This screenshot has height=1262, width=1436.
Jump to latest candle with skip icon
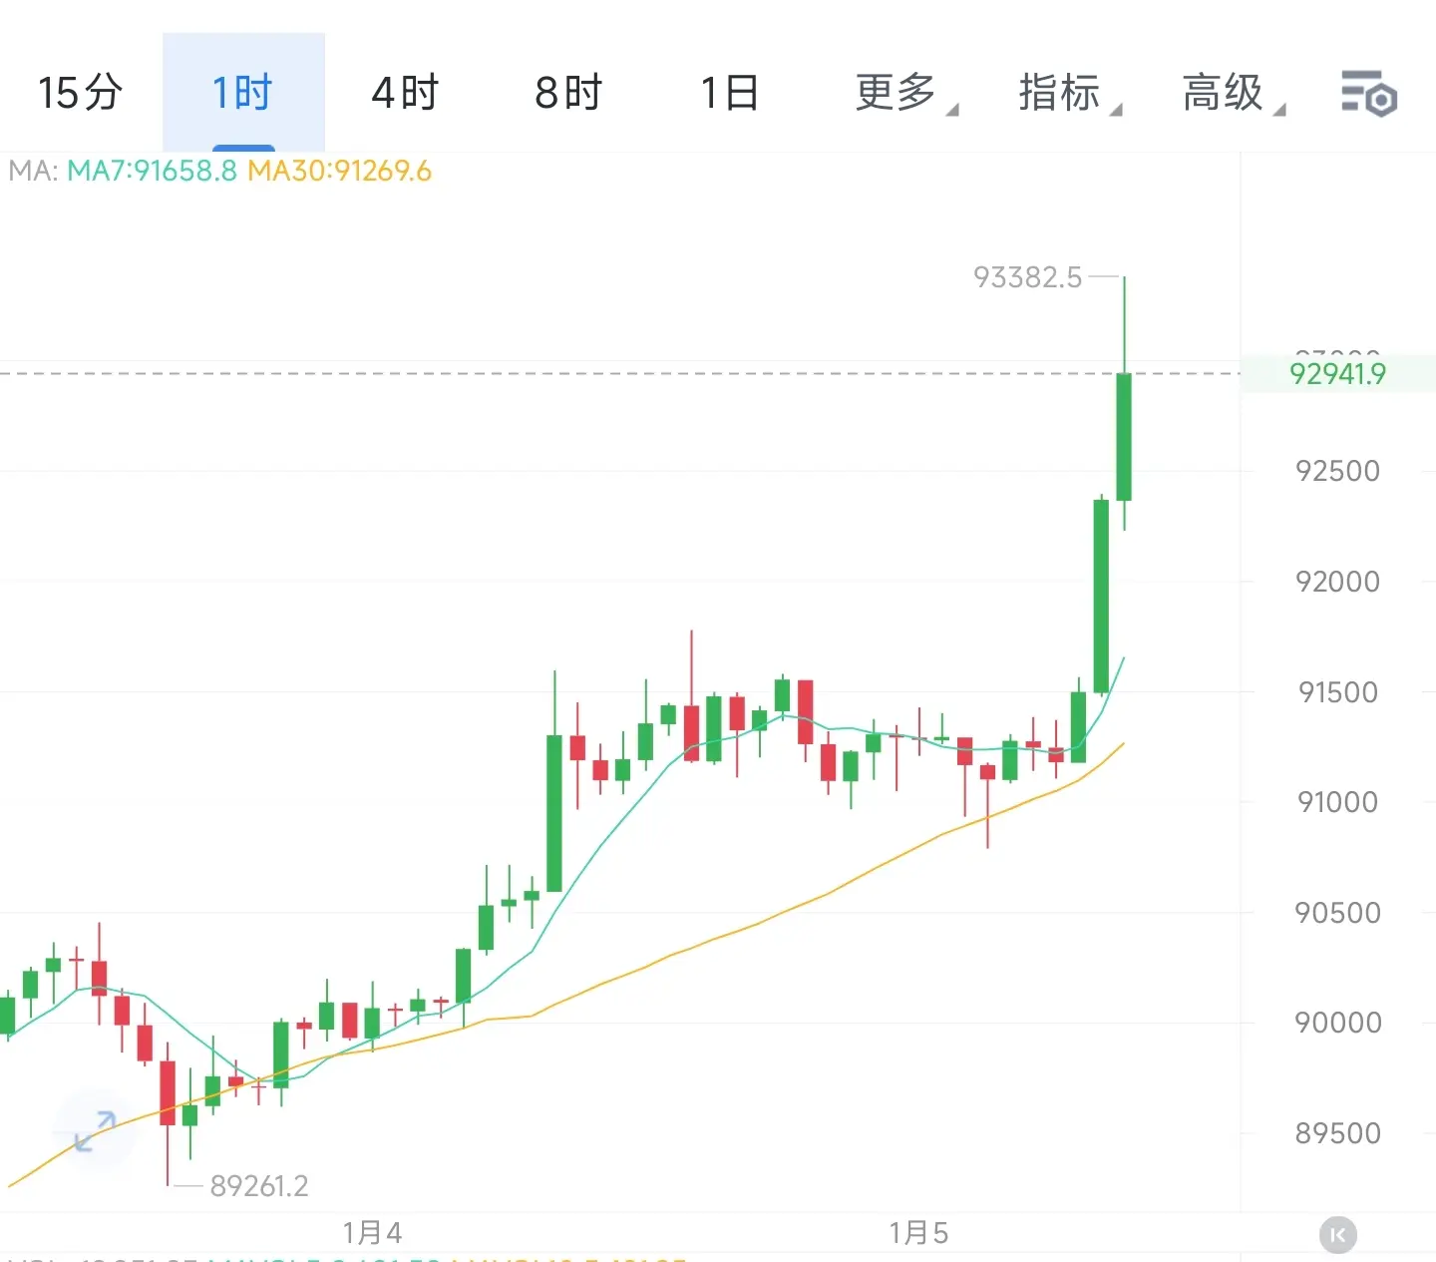click(x=1338, y=1235)
